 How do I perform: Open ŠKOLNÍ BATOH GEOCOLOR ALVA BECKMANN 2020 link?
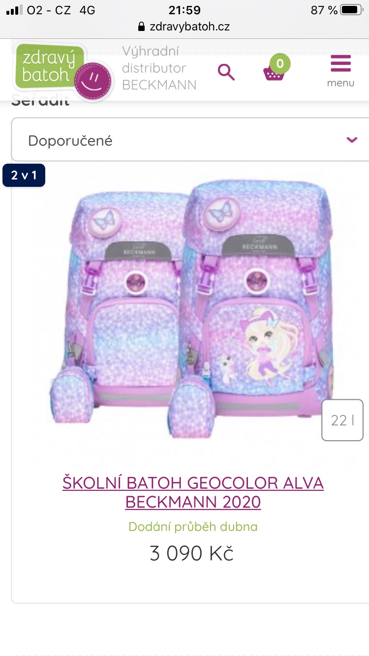193,492
